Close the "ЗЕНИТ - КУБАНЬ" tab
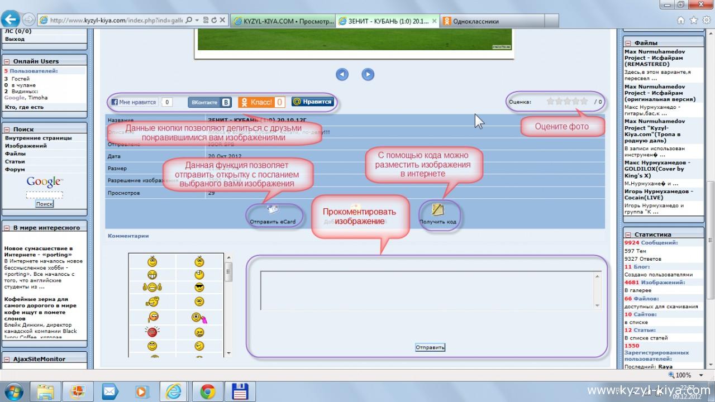This screenshot has width=715, height=402. coord(435,21)
